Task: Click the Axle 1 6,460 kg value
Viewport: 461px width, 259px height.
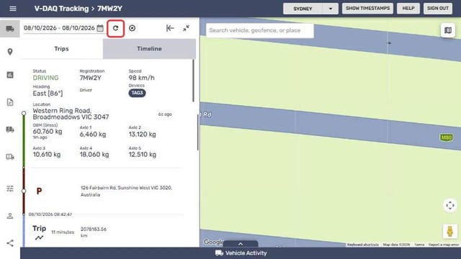Action: (x=93, y=135)
